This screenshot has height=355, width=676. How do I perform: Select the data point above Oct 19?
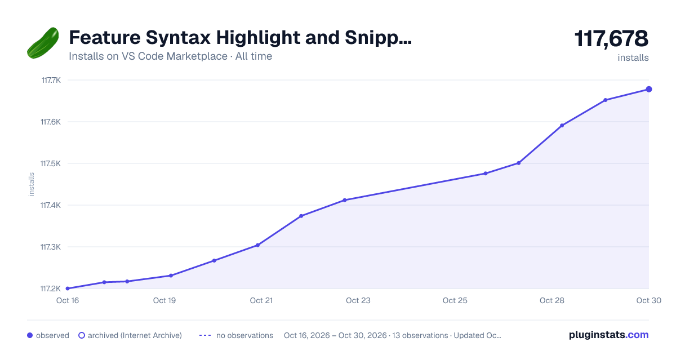coord(171,276)
